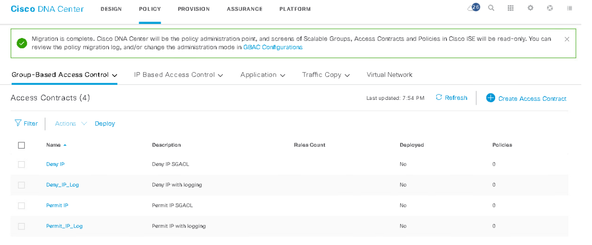
Task: Click the Filter funnel icon
Action: 18,123
